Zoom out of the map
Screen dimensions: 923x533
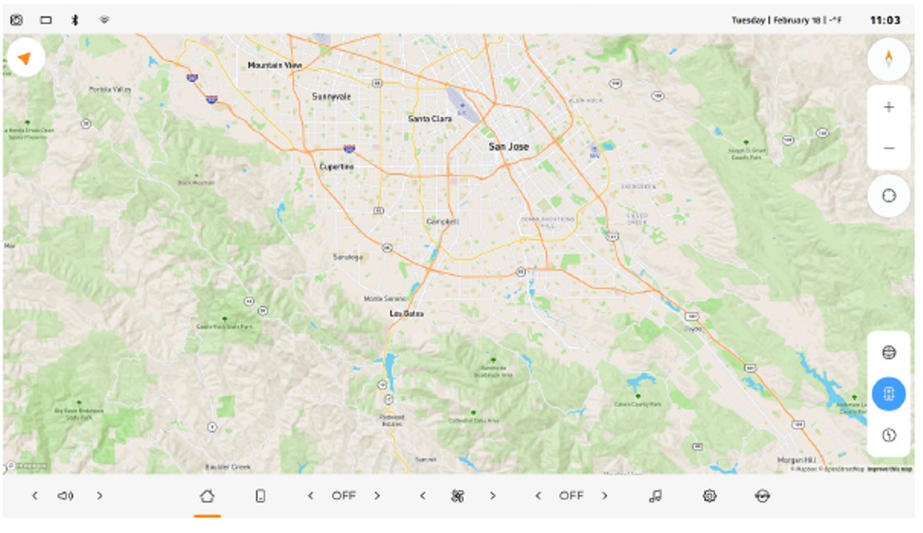pos(889,148)
